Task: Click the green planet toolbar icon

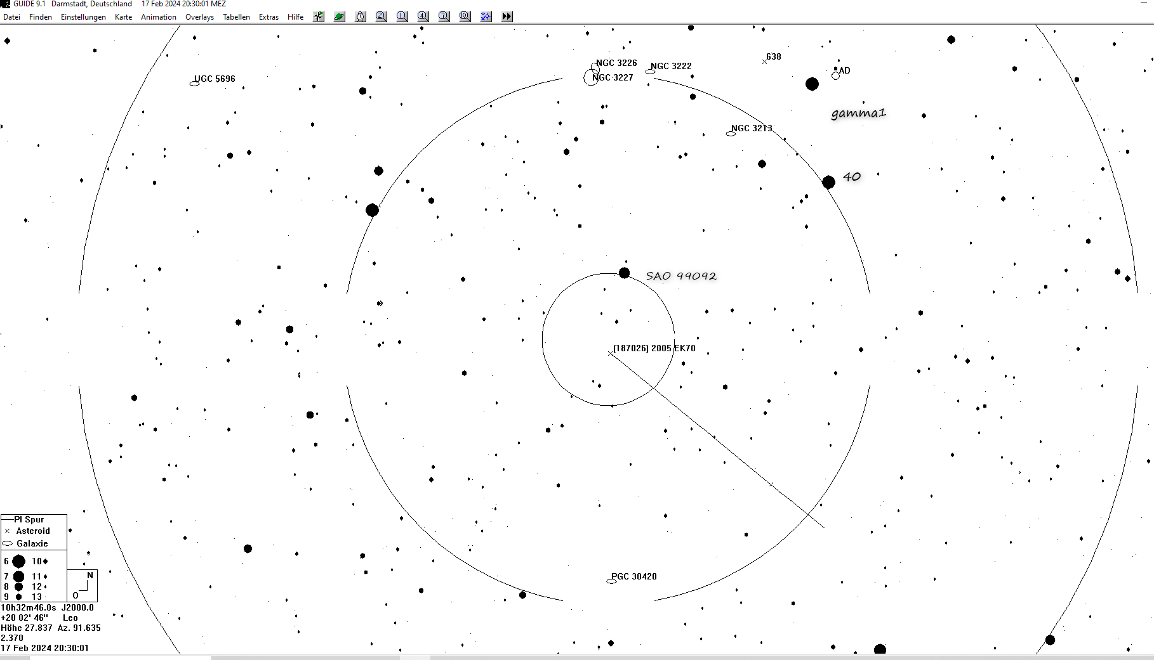Action: 340,16
